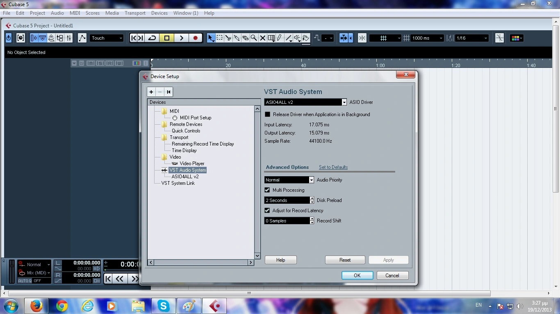Open the Project menu
This screenshot has height=314, width=560.
tap(37, 13)
